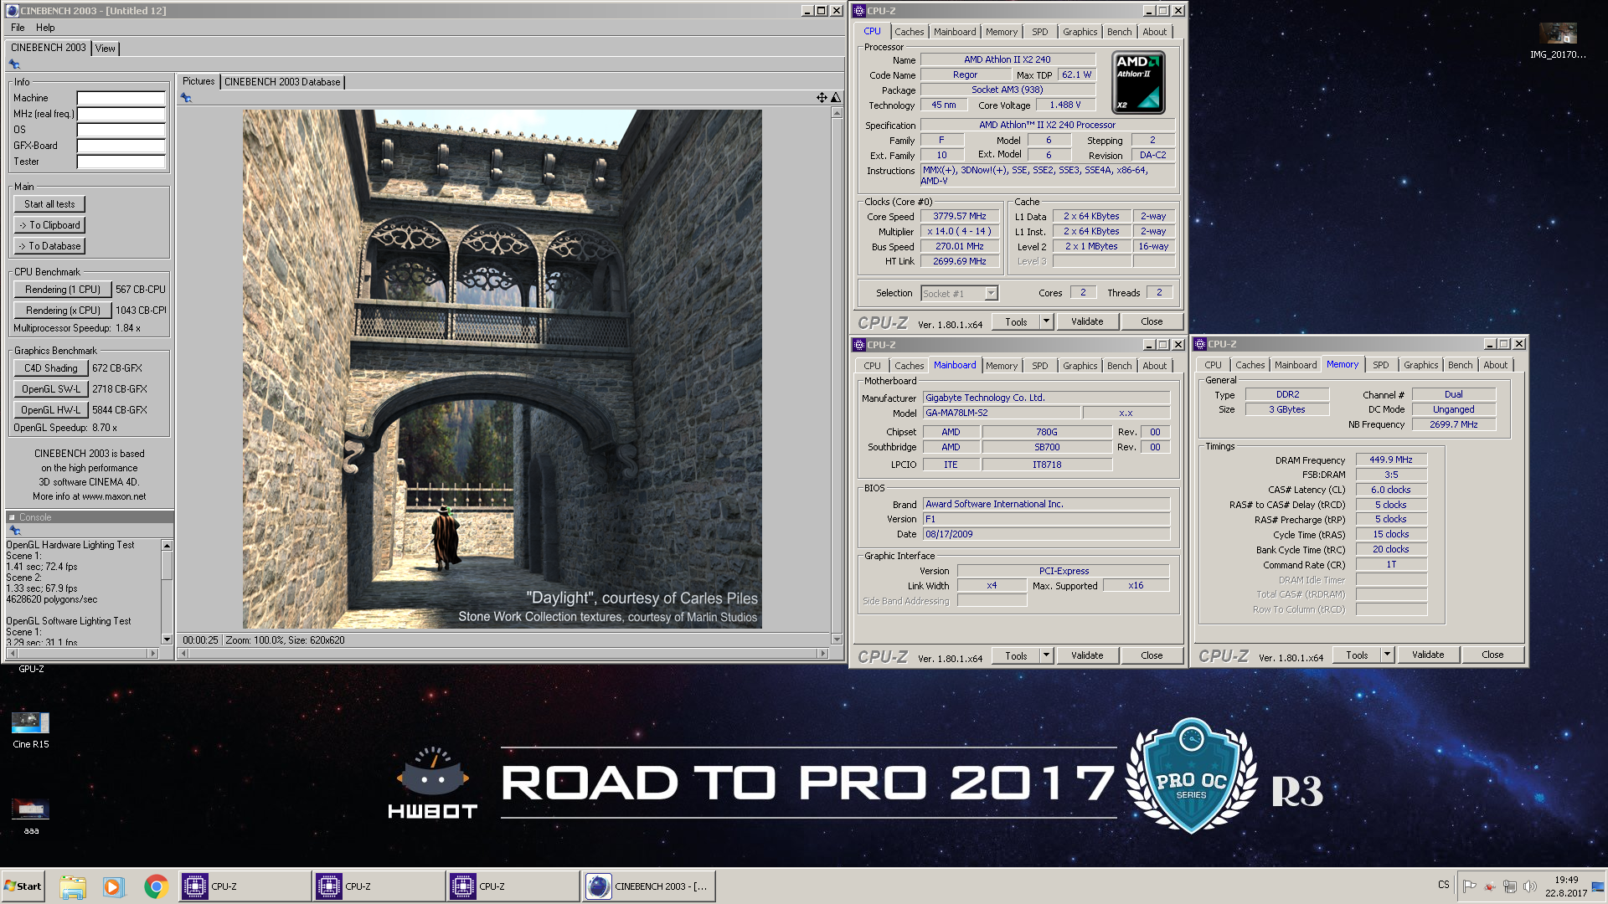Click Tools button in Mainboard CPU-Z window

pos(1016,655)
